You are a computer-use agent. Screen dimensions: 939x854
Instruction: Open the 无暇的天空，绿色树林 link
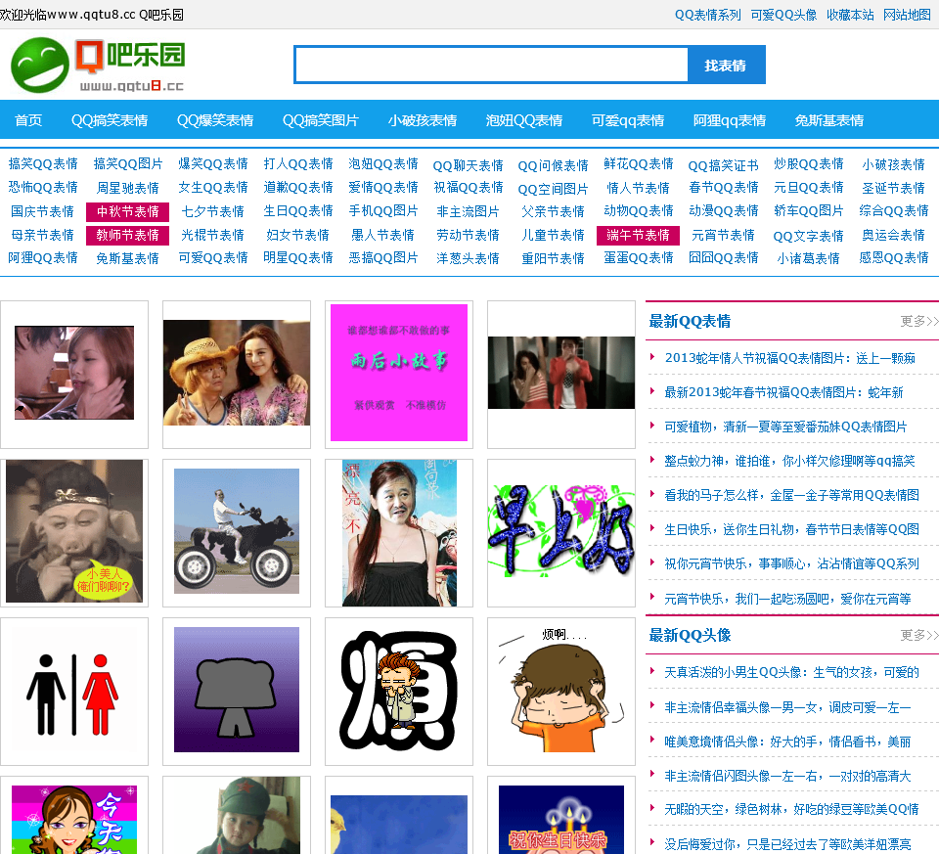coord(791,810)
